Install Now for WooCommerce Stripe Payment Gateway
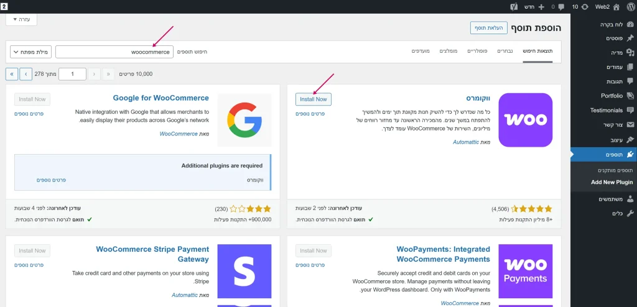637x307 pixels. (32, 250)
